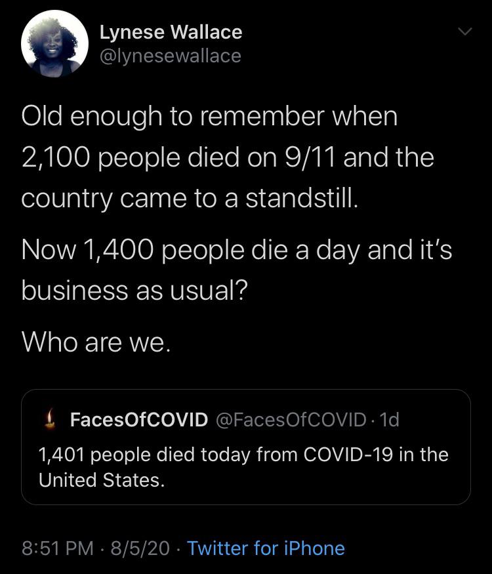Click the "Who are we." text
Screen dimensions: 492x574
coord(96,342)
